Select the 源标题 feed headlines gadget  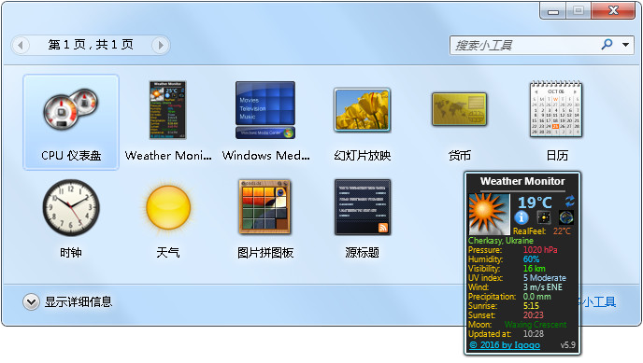pyautogui.click(x=363, y=207)
